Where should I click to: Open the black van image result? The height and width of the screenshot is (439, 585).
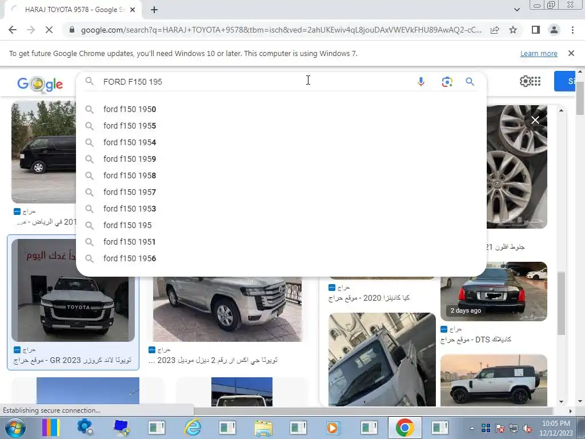click(43, 152)
